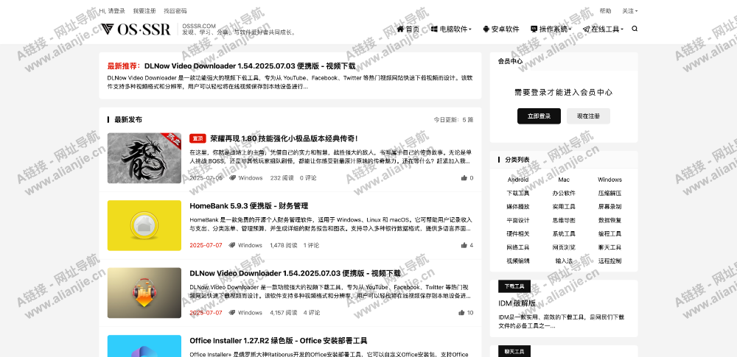Open the IDM 破解版 sidebar article
Image resolution: width=737 pixels, height=357 pixels.
click(517, 303)
